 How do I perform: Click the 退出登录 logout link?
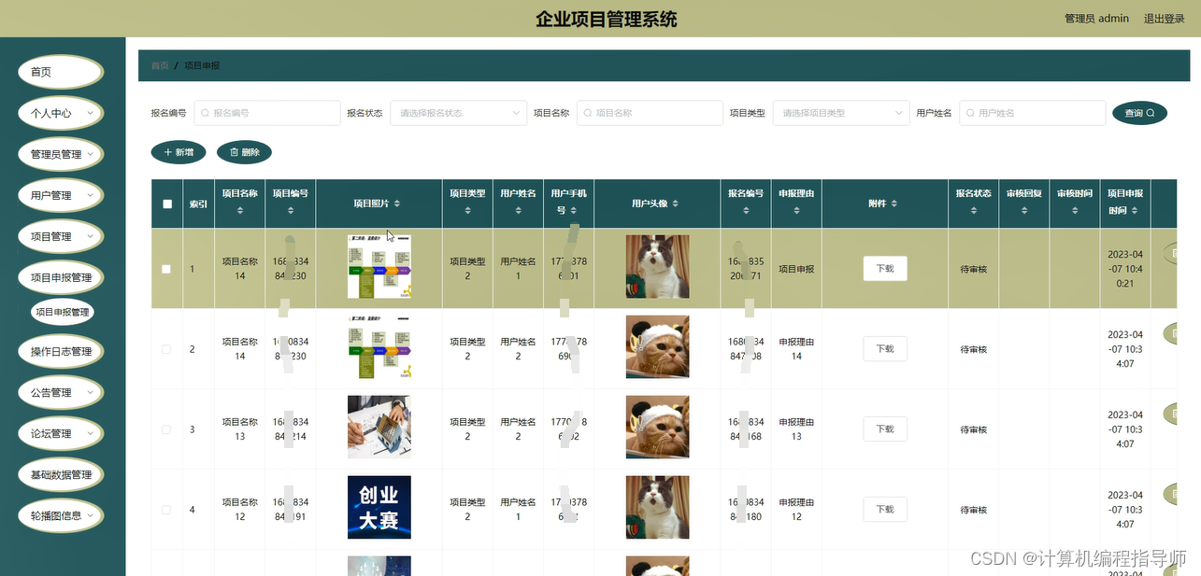tap(1164, 19)
